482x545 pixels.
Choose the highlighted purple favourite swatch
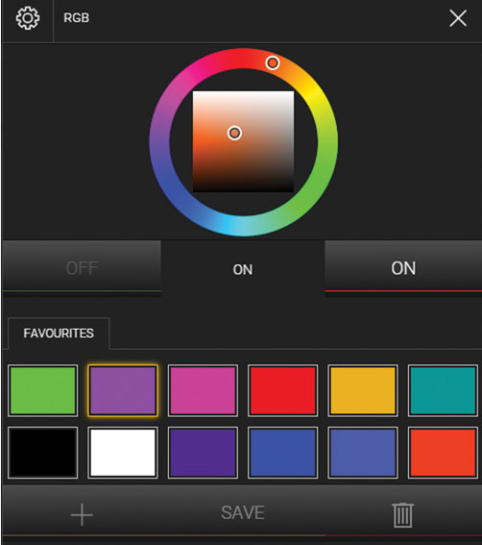click(123, 390)
